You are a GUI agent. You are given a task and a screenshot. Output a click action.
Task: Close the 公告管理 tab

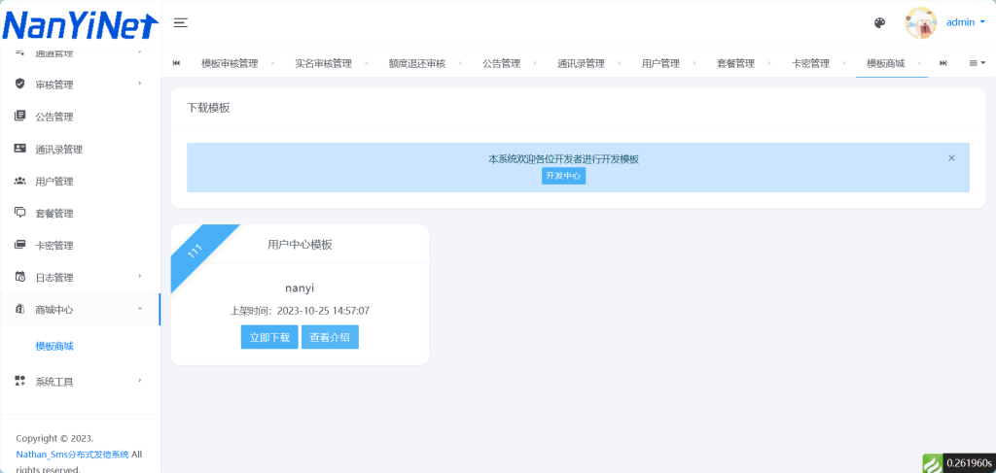pyautogui.click(x=535, y=63)
